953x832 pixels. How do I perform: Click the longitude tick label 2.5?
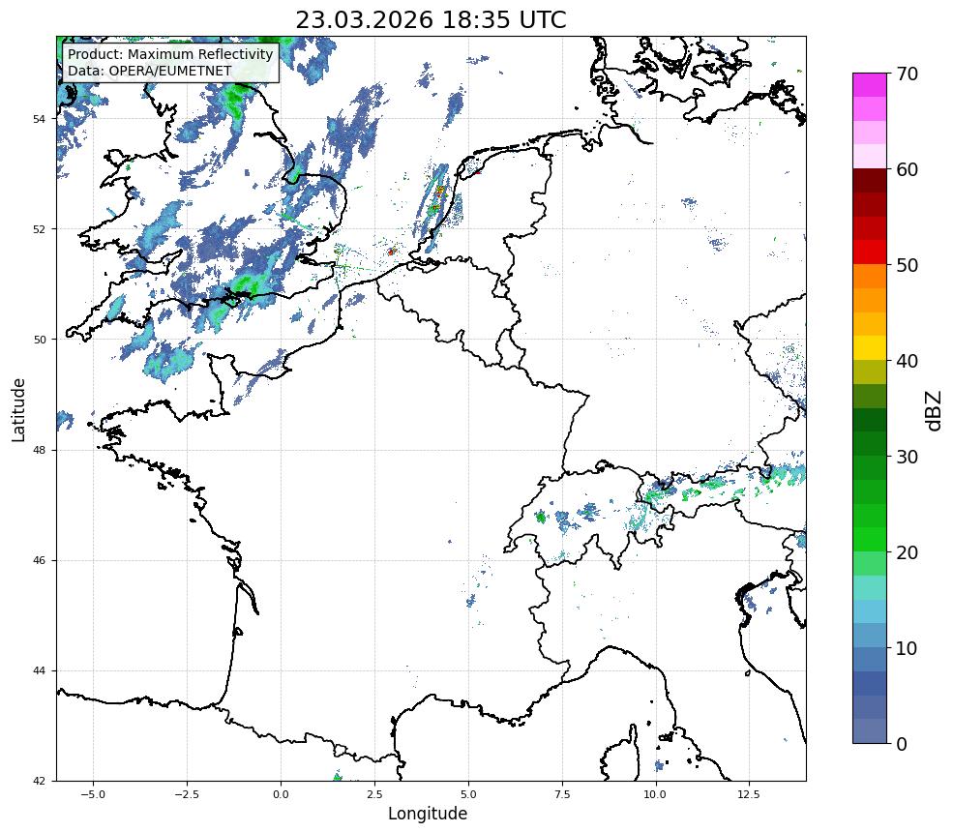point(374,794)
